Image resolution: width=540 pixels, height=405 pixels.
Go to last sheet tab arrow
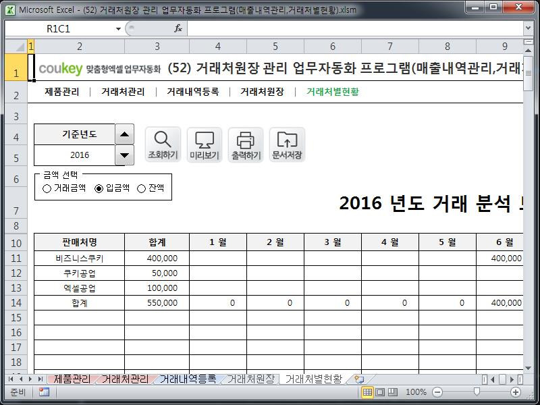tap(40, 379)
